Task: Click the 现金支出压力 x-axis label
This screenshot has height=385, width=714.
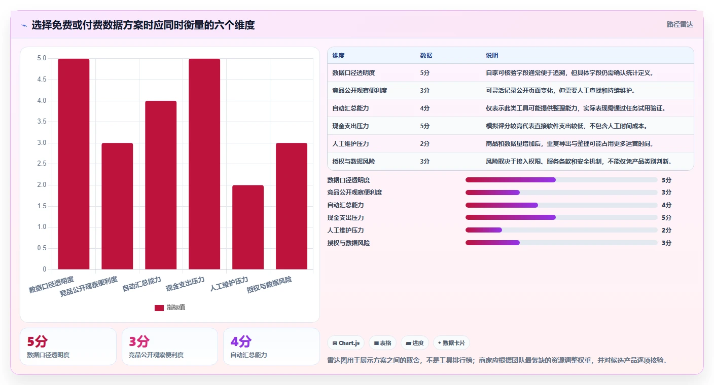Action: 186,284
